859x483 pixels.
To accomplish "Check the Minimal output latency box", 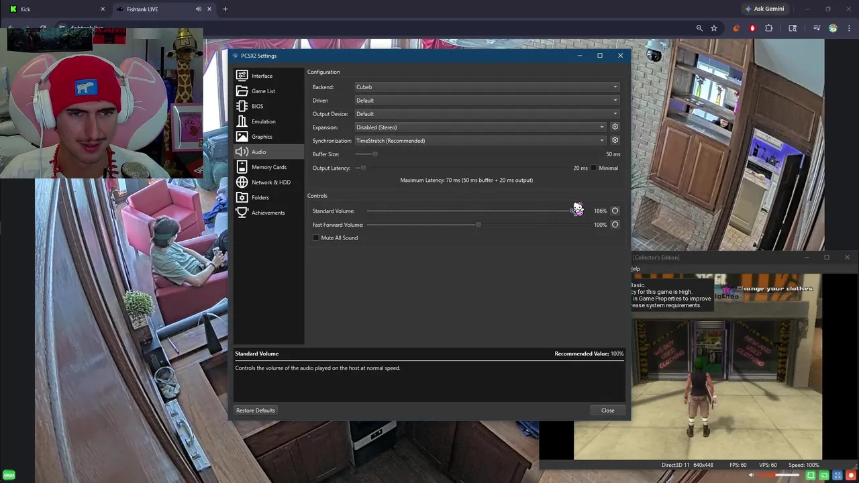I will click(x=593, y=168).
